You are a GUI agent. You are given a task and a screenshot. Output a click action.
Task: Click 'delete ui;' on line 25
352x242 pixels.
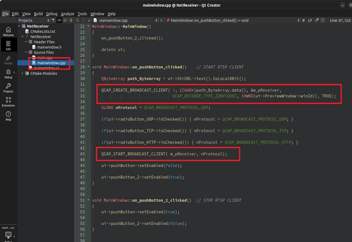tap(113, 49)
